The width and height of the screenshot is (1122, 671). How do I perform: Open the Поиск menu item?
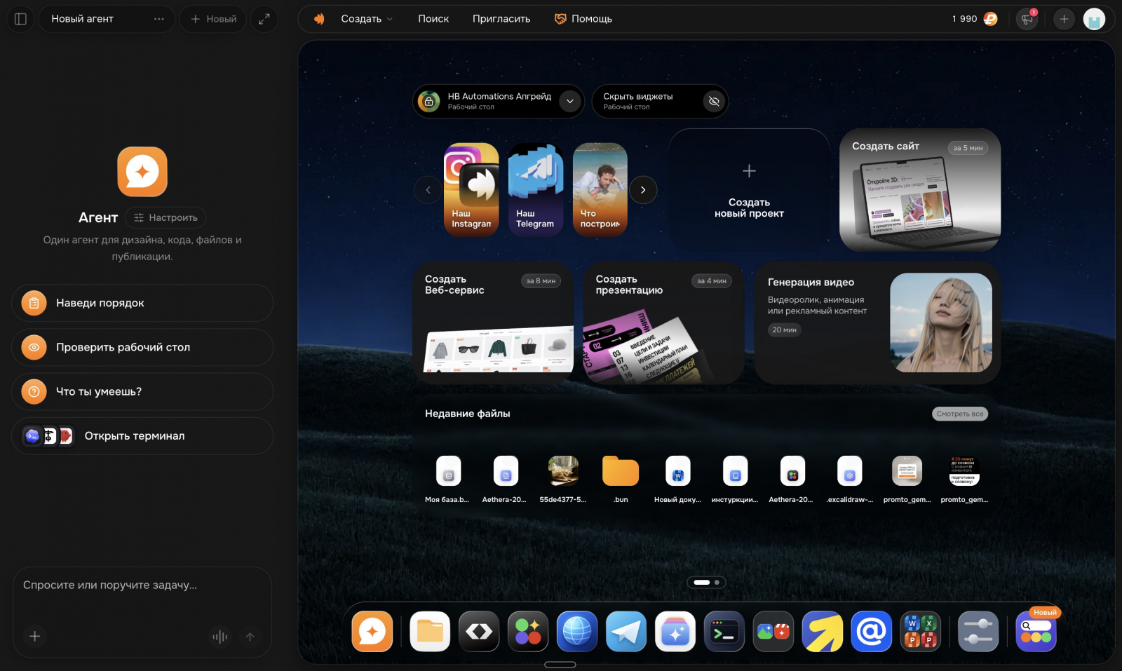433,19
